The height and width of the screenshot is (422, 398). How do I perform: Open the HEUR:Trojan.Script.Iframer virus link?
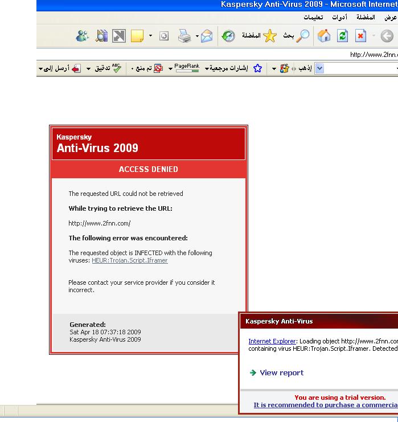pos(129,260)
